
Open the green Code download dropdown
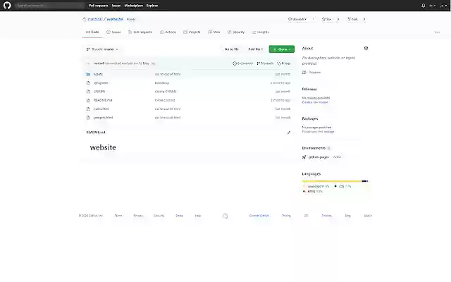click(282, 49)
